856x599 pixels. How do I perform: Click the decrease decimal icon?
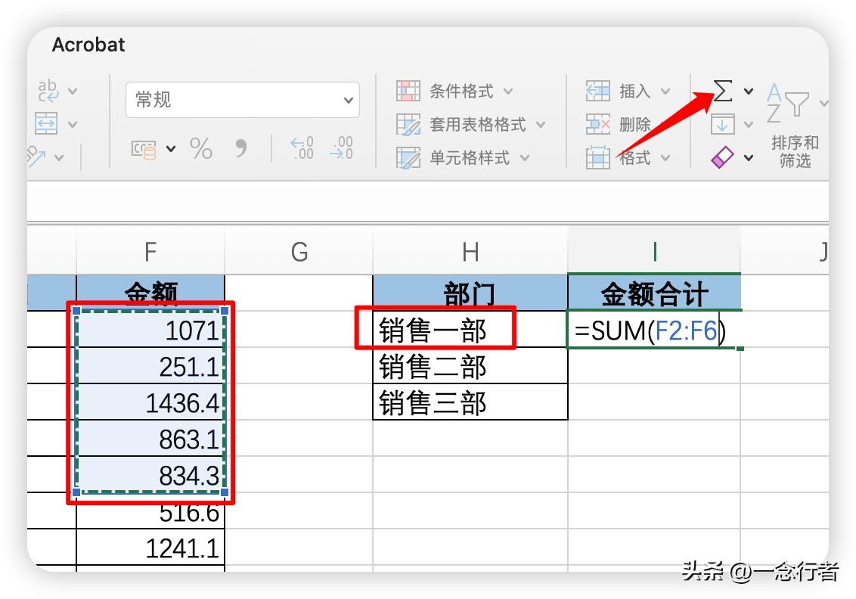[x=341, y=148]
